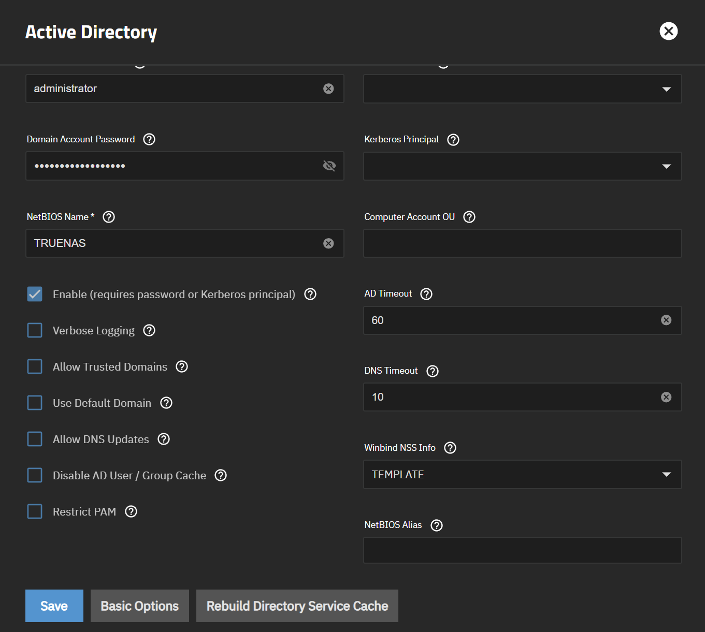This screenshot has height=632, width=705.
Task: Click the Save button
Action: [x=54, y=606]
